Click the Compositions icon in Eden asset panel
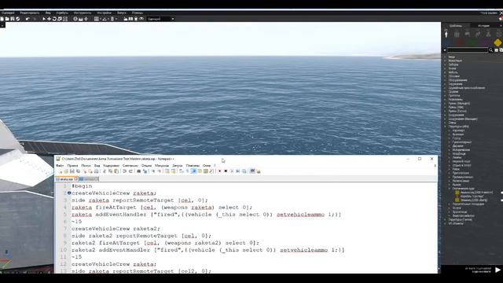 tap(457, 34)
